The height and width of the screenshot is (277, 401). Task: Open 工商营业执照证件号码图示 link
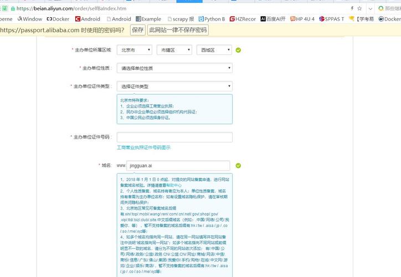tap(143, 147)
